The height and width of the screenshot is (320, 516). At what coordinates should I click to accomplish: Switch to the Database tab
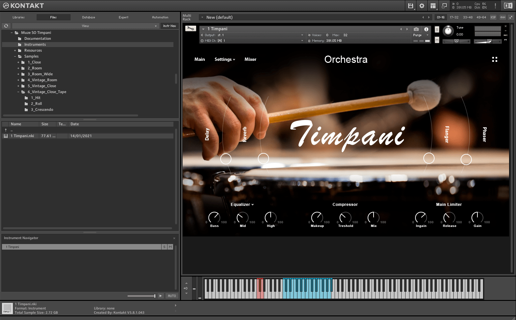point(88,17)
